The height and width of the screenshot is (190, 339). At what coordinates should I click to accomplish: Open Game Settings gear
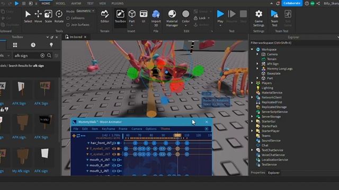(x=258, y=18)
